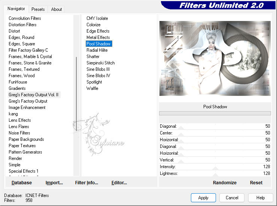
Task: Select Paper Backgrounds category
Action: (x=26, y=139)
